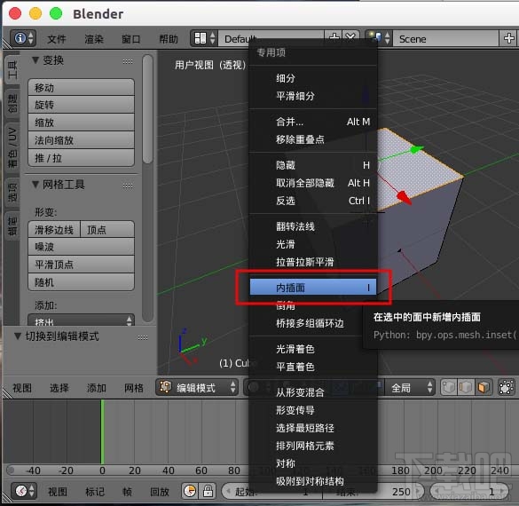Viewport: 519px width, 506px height.
Task: Choose 细分 in specials menu
Action: (313, 78)
